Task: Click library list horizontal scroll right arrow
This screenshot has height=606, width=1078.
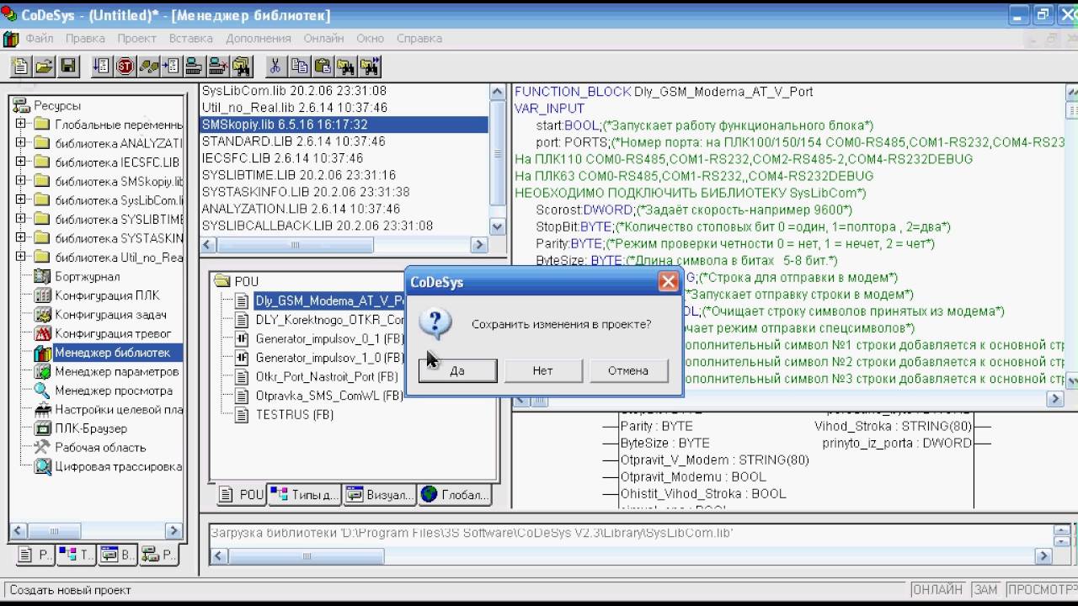Action: 479,245
